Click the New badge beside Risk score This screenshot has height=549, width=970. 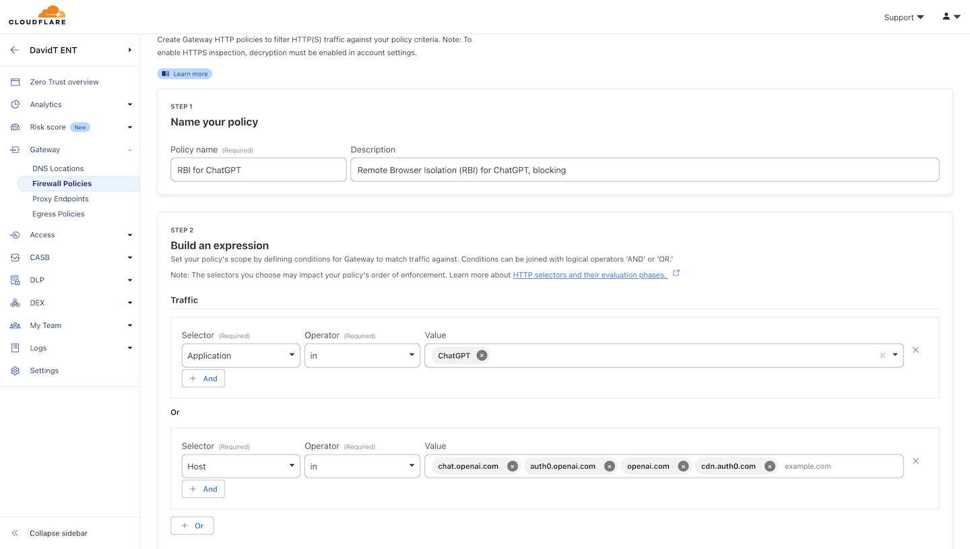(x=80, y=127)
